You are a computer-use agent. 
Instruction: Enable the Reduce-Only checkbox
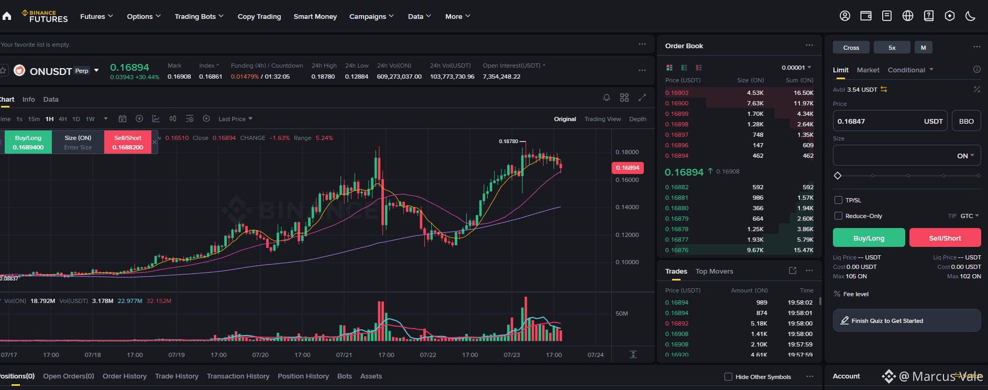(838, 216)
